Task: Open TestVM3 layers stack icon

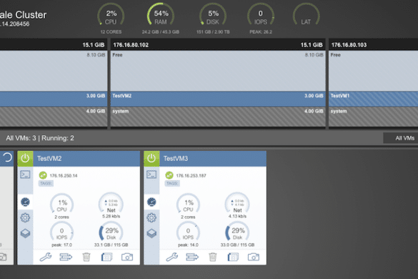Action: pos(151,233)
